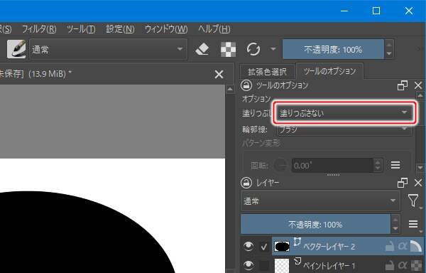The height and width of the screenshot is (273, 426).
Task: Close the レイヤー docker
Action: click(x=418, y=183)
